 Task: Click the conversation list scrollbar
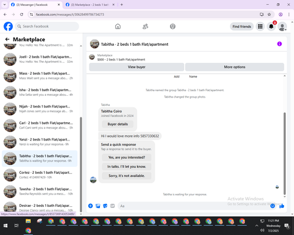81,164
